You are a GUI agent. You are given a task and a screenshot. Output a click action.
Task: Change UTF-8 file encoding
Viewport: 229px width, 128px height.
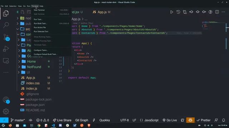(125, 120)
